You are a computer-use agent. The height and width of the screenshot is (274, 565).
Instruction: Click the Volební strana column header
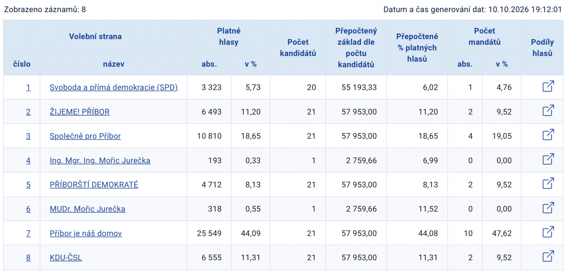coord(95,37)
